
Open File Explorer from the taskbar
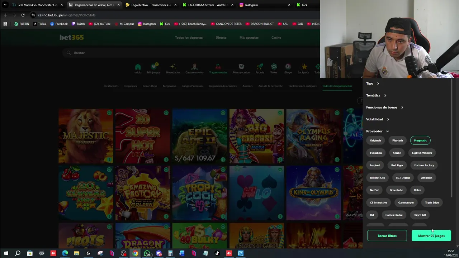[76, 253]
